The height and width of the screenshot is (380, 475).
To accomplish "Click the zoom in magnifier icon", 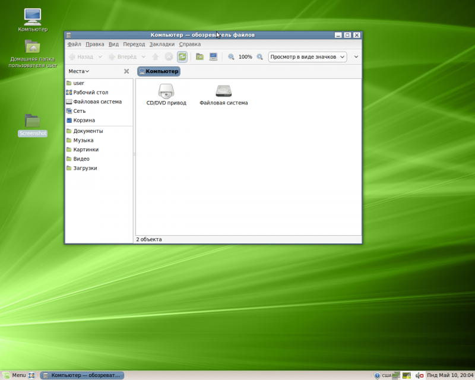I will tap(259, 56).
